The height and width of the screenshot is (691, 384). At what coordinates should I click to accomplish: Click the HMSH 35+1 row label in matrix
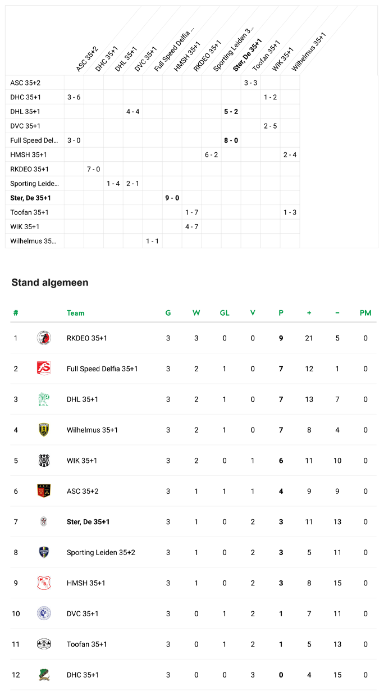pyautogui.click(x=28, y=154)
